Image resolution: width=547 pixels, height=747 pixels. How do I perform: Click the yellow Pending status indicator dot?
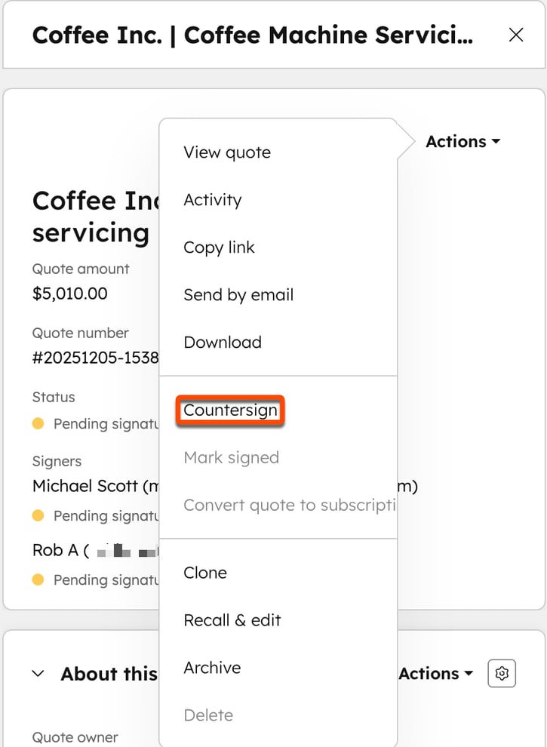click(x=38, y=423)
